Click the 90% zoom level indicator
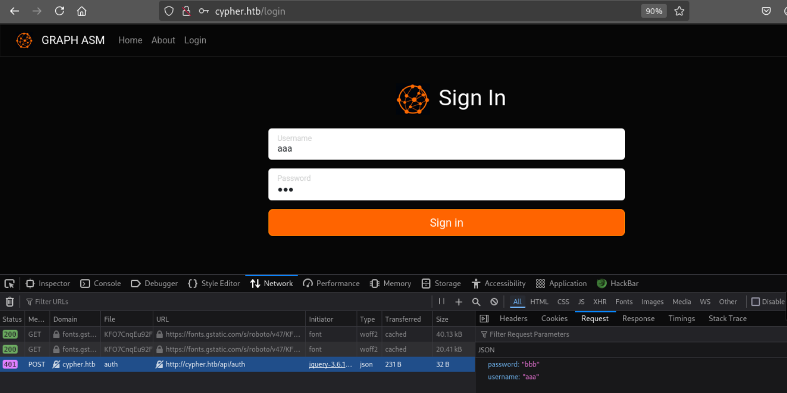The width and height of the screenshot is (787, 393). (654, 11)
